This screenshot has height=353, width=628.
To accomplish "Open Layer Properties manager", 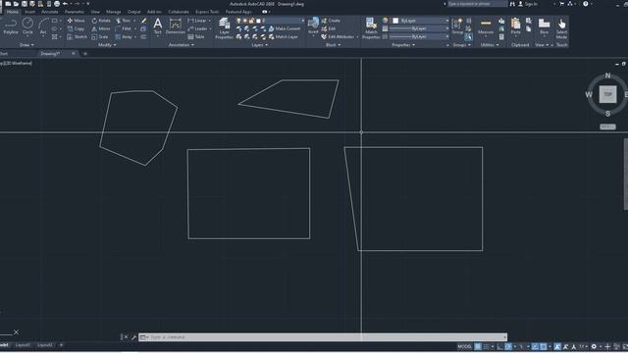I will click(x=225, y=28).
